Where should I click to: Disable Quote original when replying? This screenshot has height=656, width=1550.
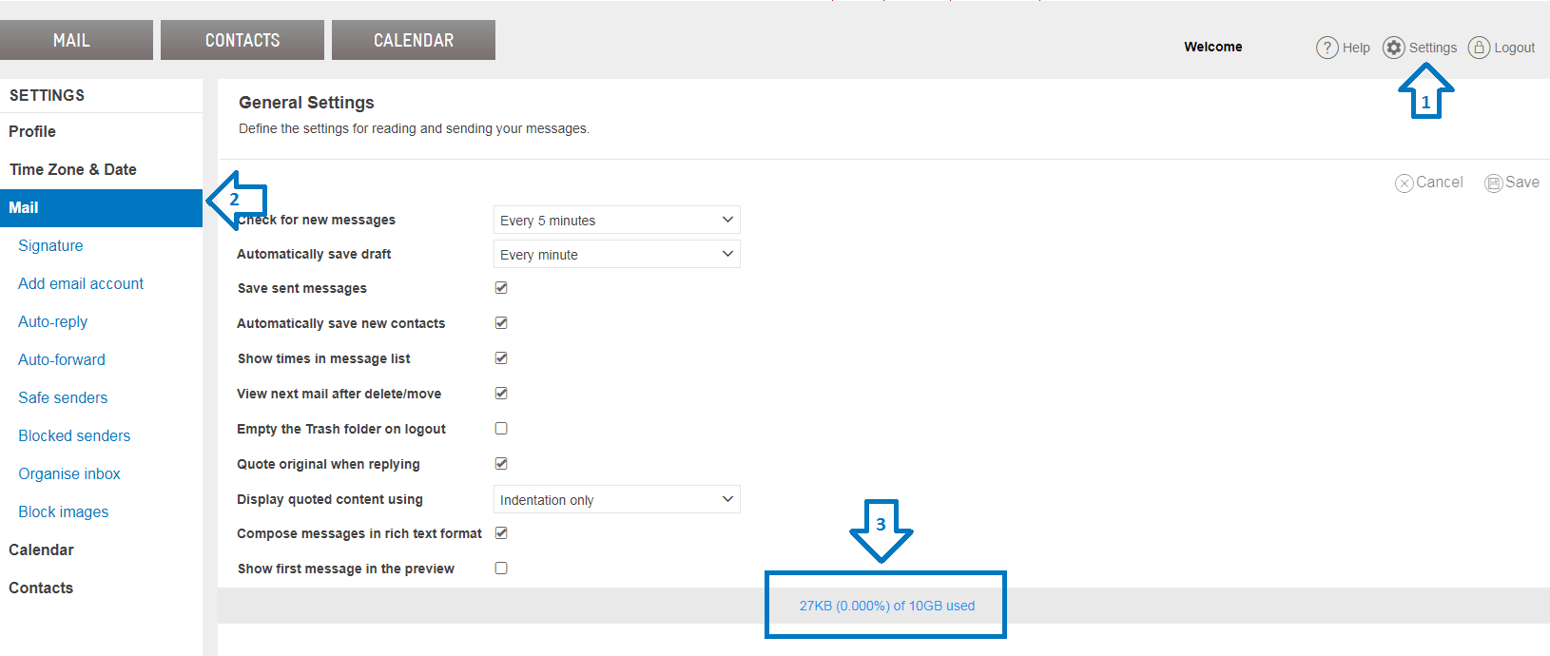[x=501, y=464]
